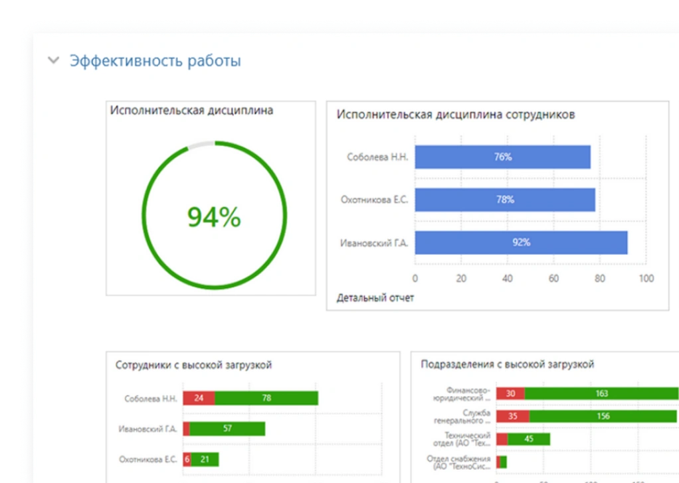This screenshot has height=483, width=679.
Task: Select Ивановский Г.А. 92% blue bar
Action: pos(521,243)
